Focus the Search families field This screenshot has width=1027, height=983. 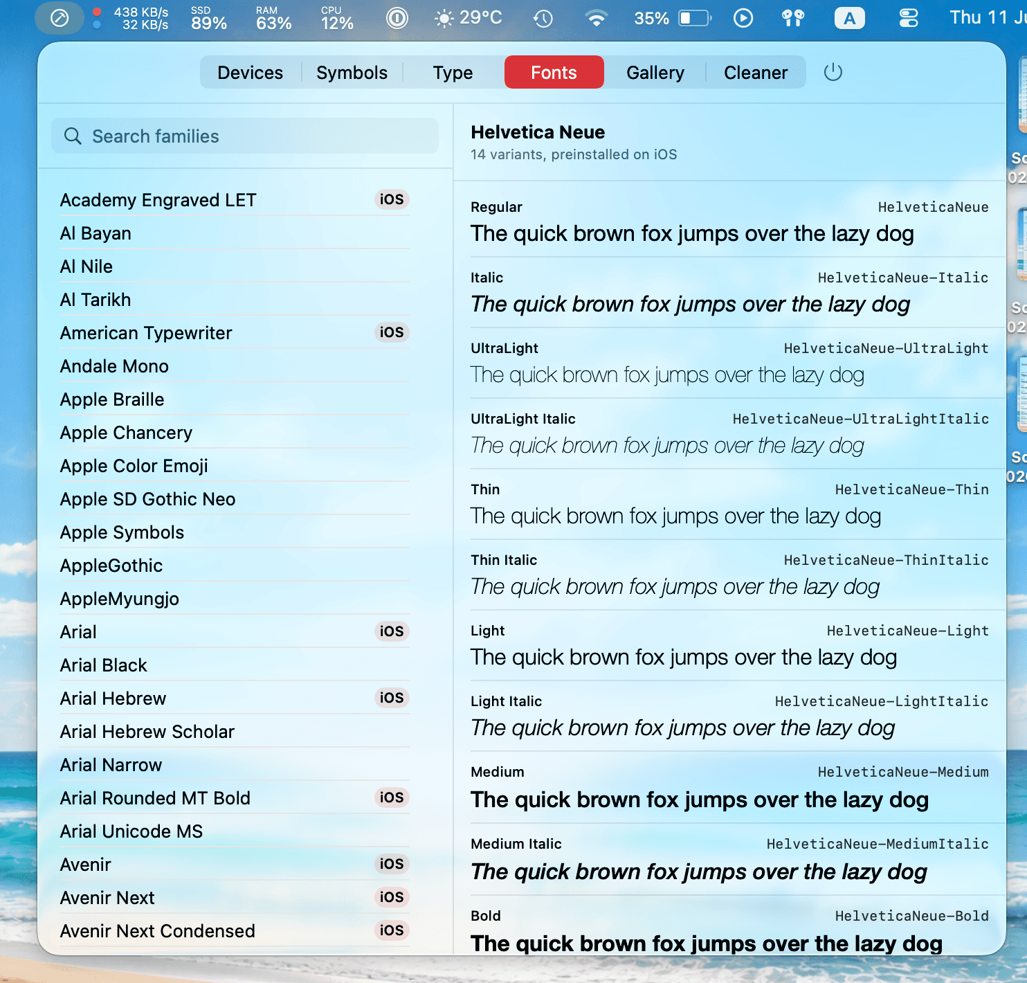coord(245,136)
